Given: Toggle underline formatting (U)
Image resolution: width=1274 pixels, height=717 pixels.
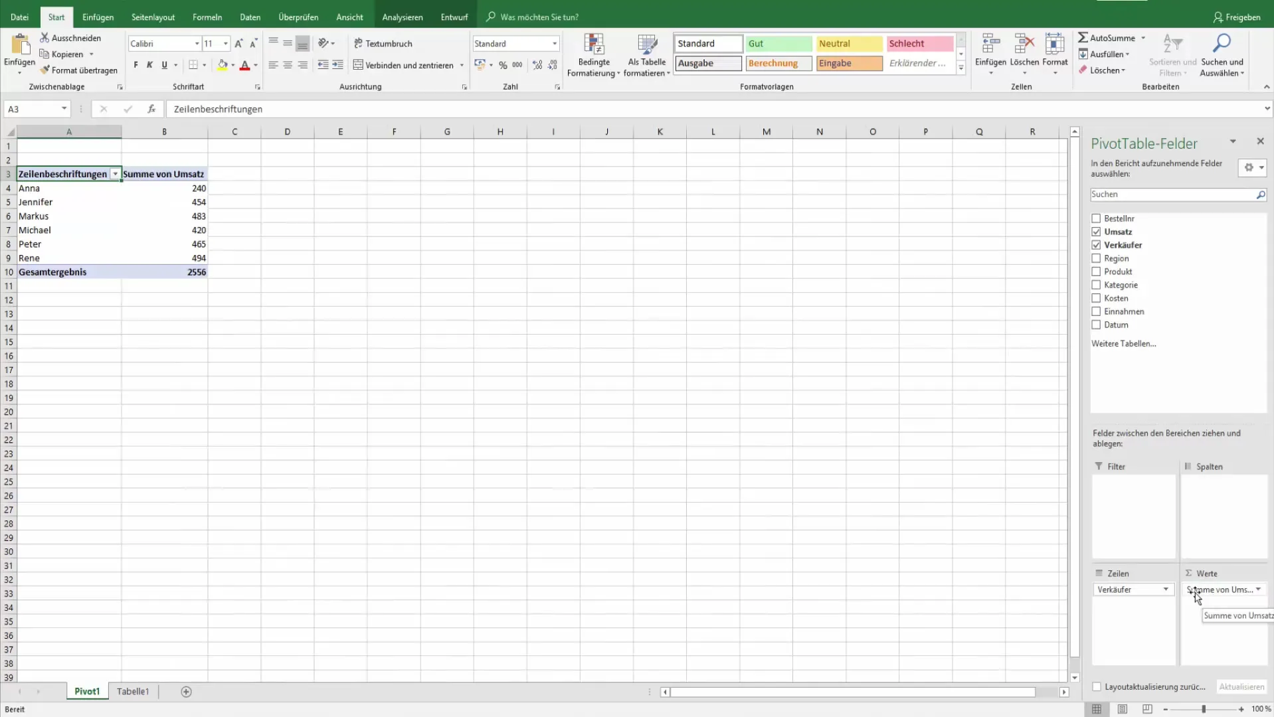Looking at the screenshot, I should 164,65.
